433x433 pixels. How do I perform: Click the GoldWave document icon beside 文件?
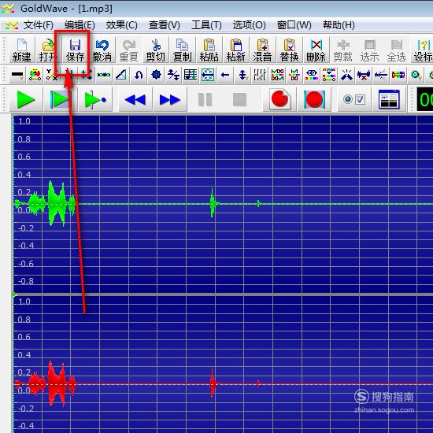coord(12,25)
